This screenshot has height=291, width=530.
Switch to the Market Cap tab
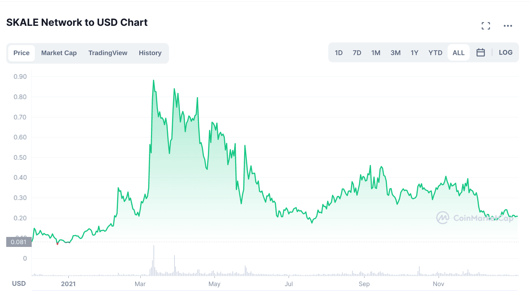[59, 53]
